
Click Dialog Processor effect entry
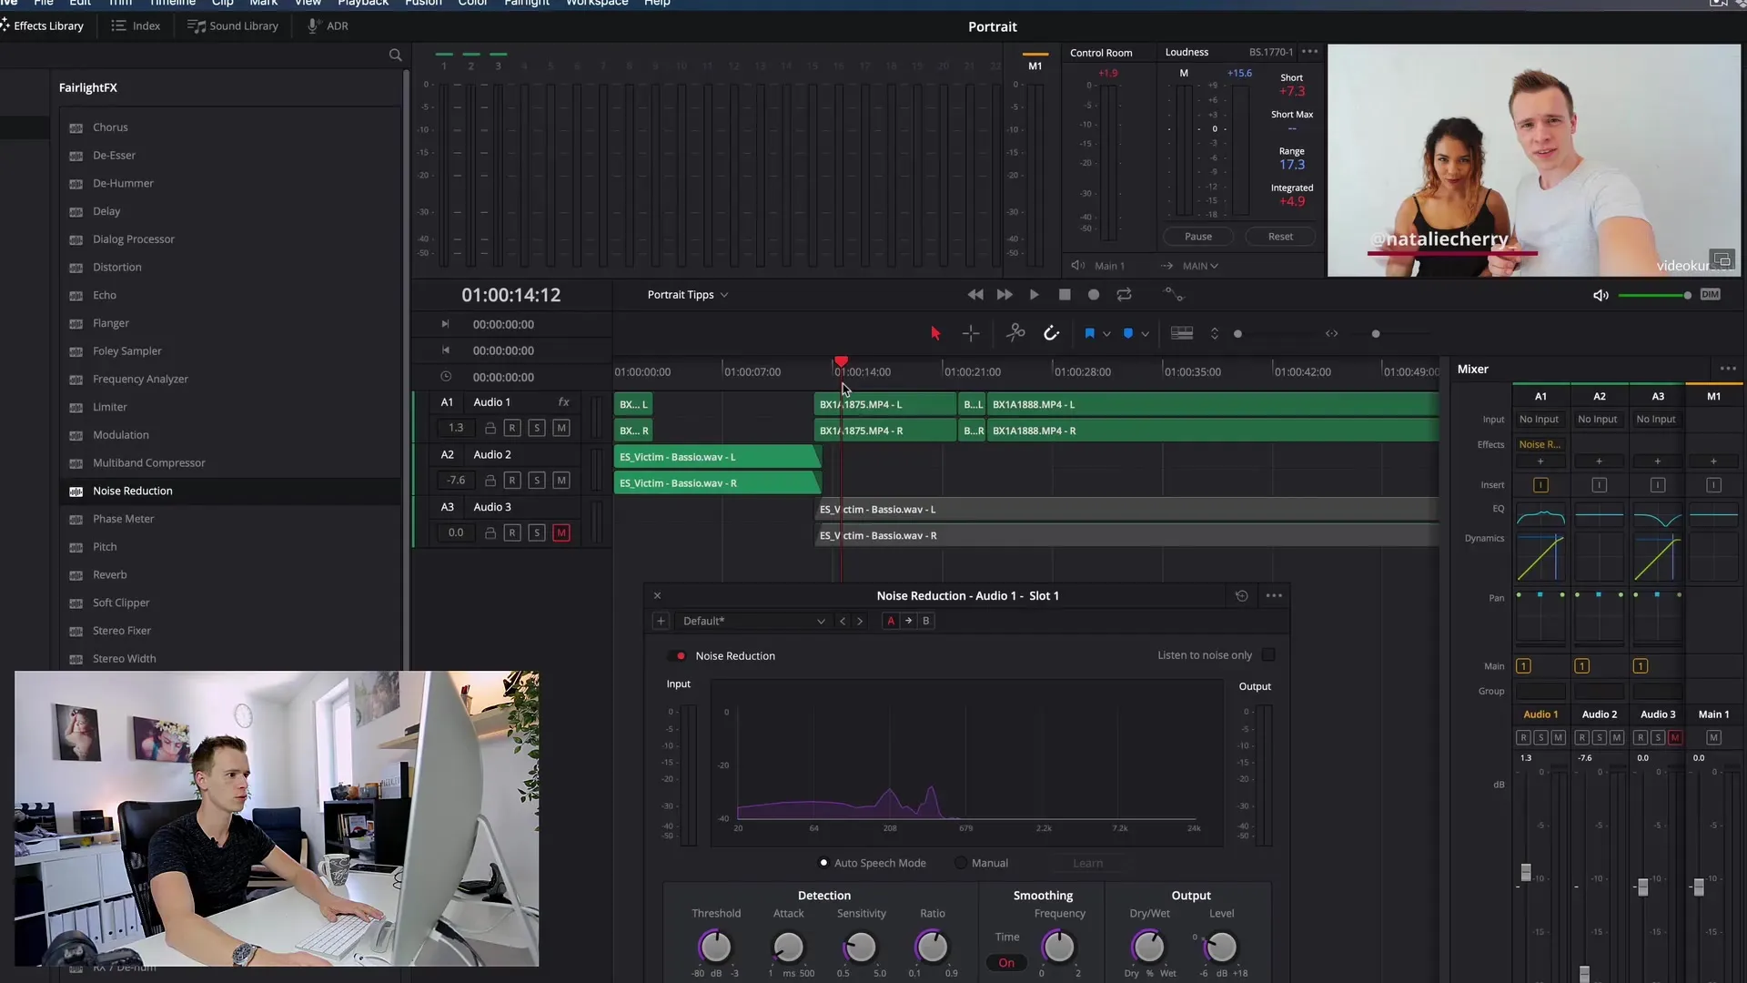[x=231, y=239]
